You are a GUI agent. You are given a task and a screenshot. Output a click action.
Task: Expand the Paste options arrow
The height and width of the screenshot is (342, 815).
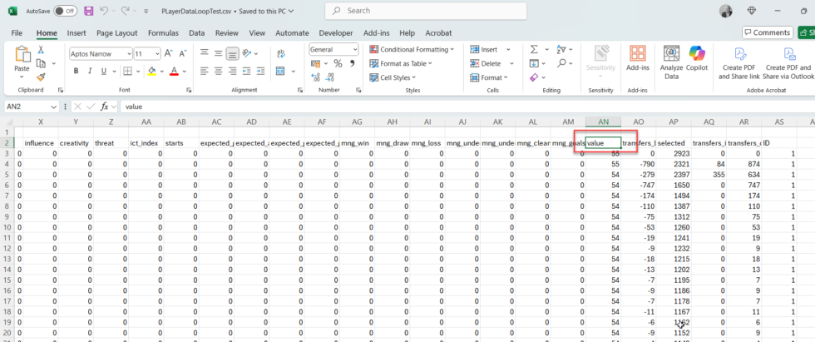[x=22, y=76]
